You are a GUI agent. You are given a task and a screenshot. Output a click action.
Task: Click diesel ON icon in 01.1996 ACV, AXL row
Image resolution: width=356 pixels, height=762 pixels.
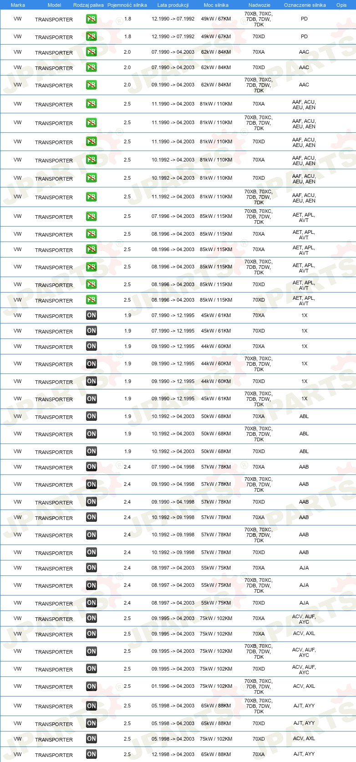92,686
